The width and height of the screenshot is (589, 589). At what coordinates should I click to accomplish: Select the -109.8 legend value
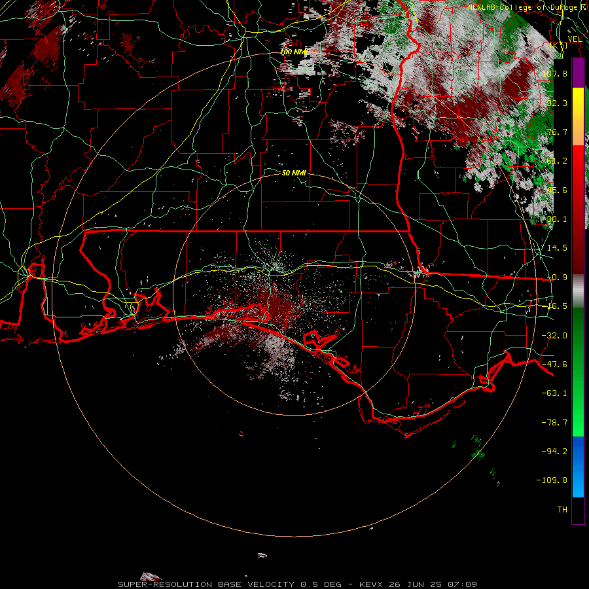pyautogui.click(x=552, y=480)
